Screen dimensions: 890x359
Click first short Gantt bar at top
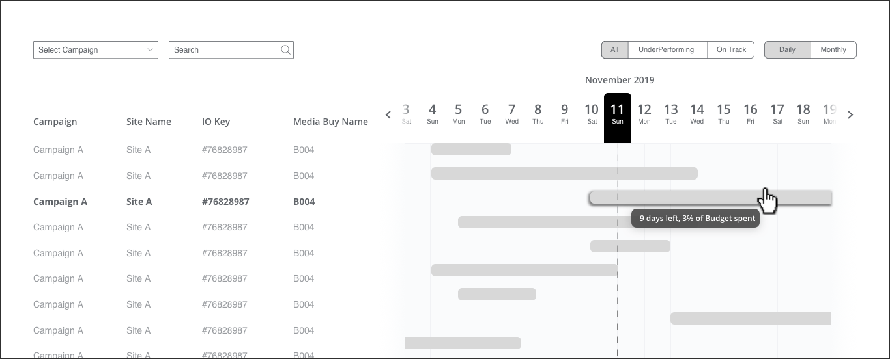(471, 150)
